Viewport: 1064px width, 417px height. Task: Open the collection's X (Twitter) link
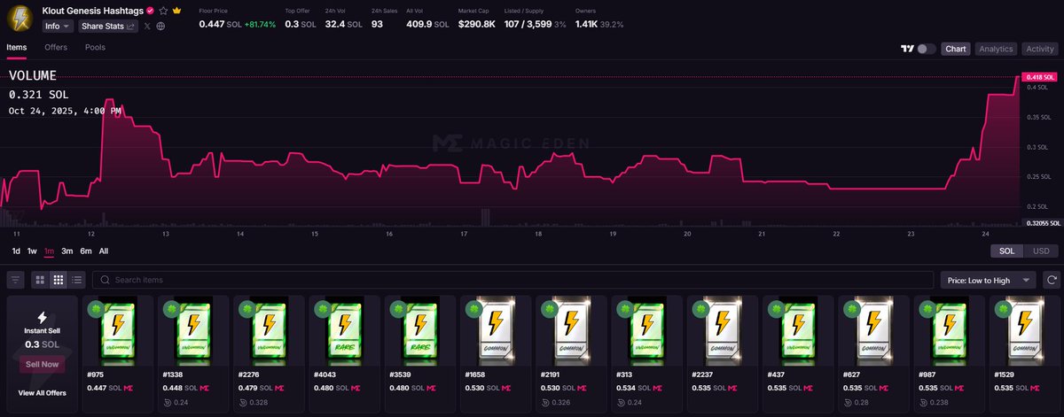(148, 27)
